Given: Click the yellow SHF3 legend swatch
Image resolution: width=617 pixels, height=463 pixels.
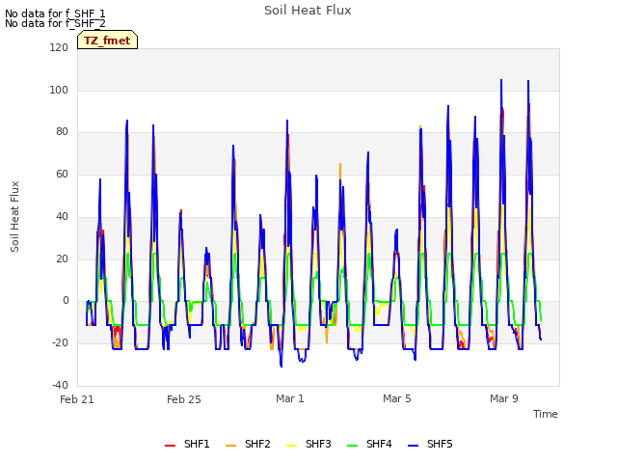Looking at the screenshot, I should (291, 446).
